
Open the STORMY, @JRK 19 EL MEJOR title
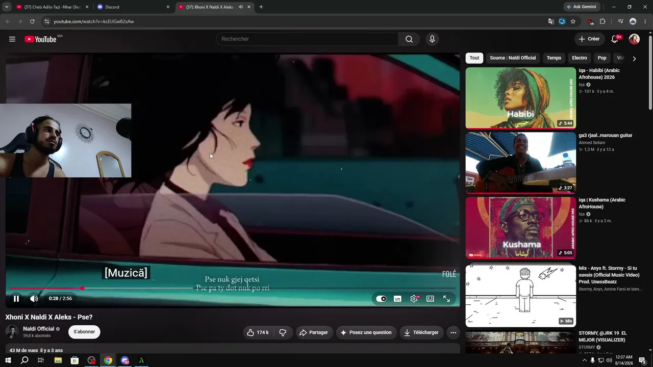point(602,336)
